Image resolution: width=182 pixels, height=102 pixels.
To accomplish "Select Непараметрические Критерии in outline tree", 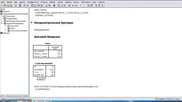I will pos(15,14).
